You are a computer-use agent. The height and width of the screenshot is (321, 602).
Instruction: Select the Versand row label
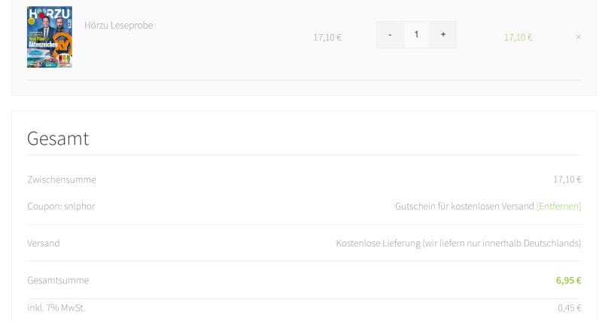(x=44, y=243)
